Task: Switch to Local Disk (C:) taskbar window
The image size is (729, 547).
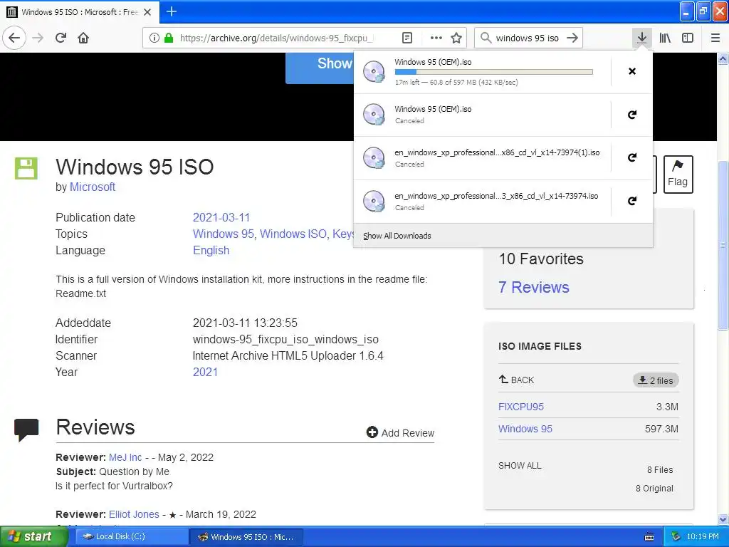Action: pyautogui.click(x=132, y=536)
